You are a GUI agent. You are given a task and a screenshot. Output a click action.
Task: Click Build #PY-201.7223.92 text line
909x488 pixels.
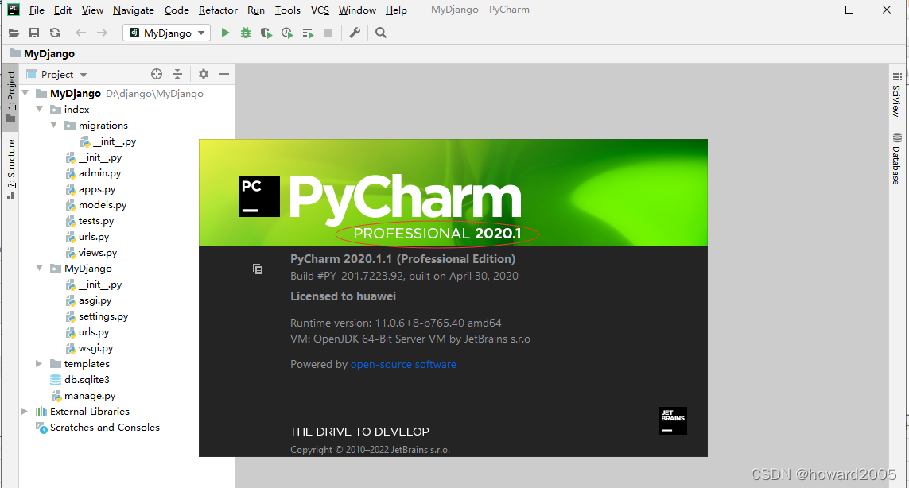[404, 276]
